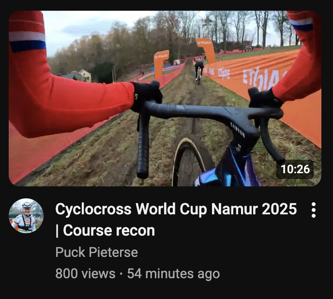Select the '| Course recon' title line
Viewport: 333px width, 299px height.
[x=105, y=231]
